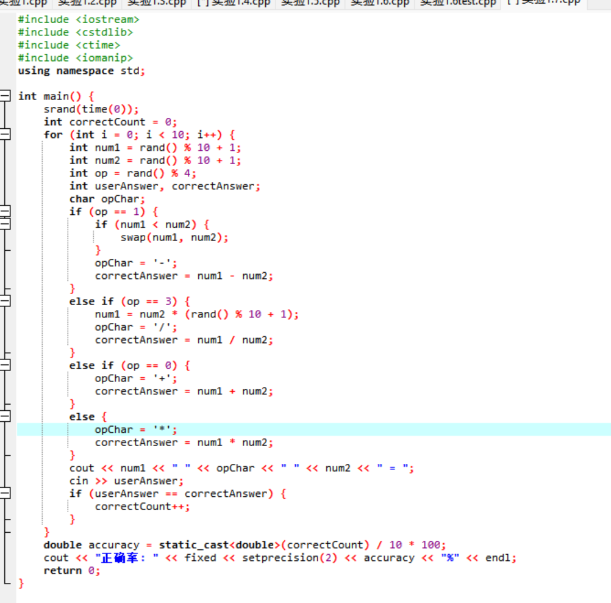
Task: Click the 'int num2 = rand() % 10 + 1;' line
Action: [155, 161]
